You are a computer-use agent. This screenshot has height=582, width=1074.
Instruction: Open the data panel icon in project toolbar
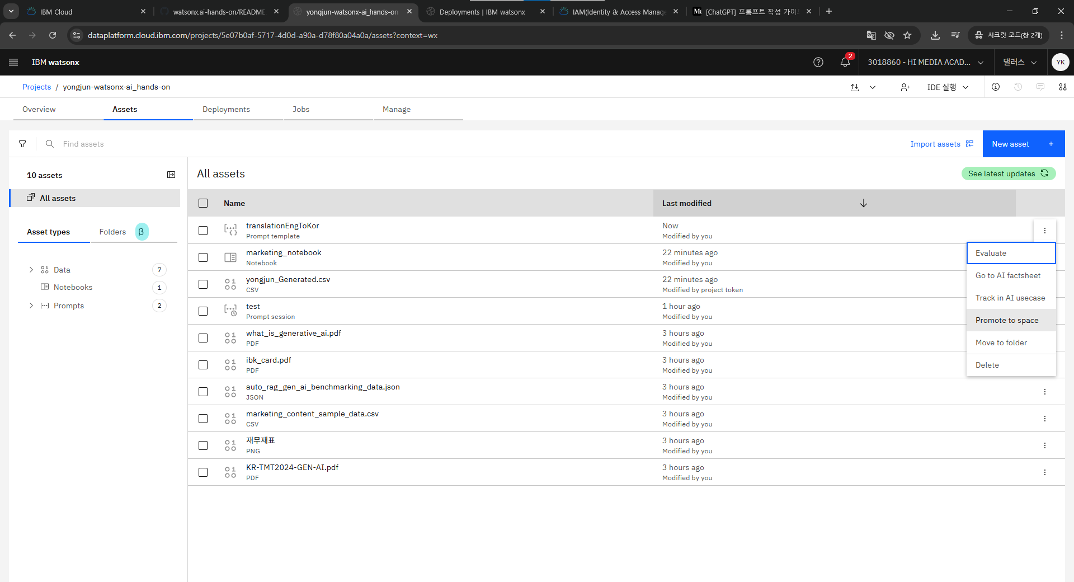click(1063, 87)
